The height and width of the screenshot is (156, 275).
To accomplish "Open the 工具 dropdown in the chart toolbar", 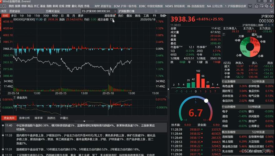I will click(x=146, y=16).
